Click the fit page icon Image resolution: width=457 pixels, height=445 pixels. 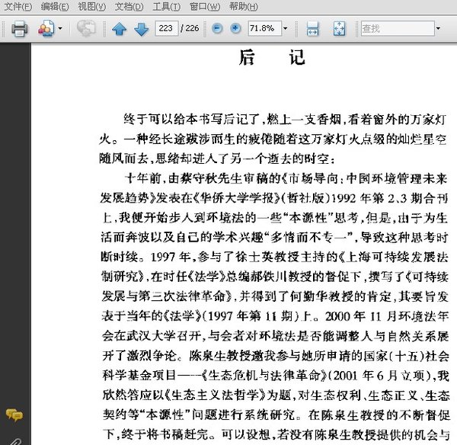[339, 29]
